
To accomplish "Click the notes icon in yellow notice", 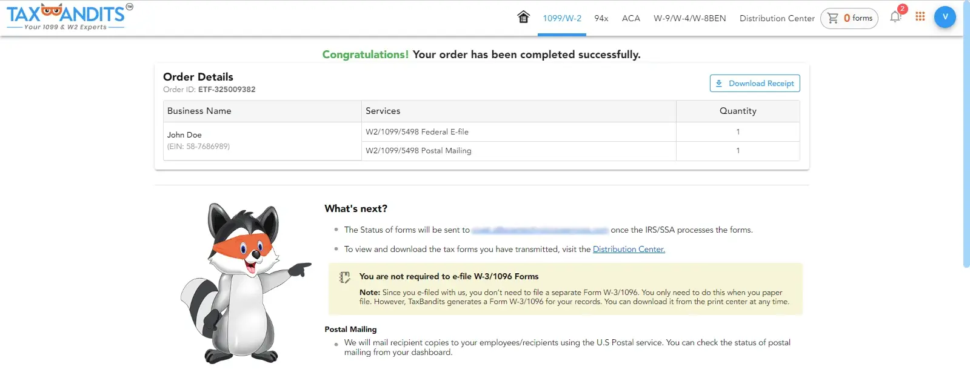I will (x=345, y=277).
